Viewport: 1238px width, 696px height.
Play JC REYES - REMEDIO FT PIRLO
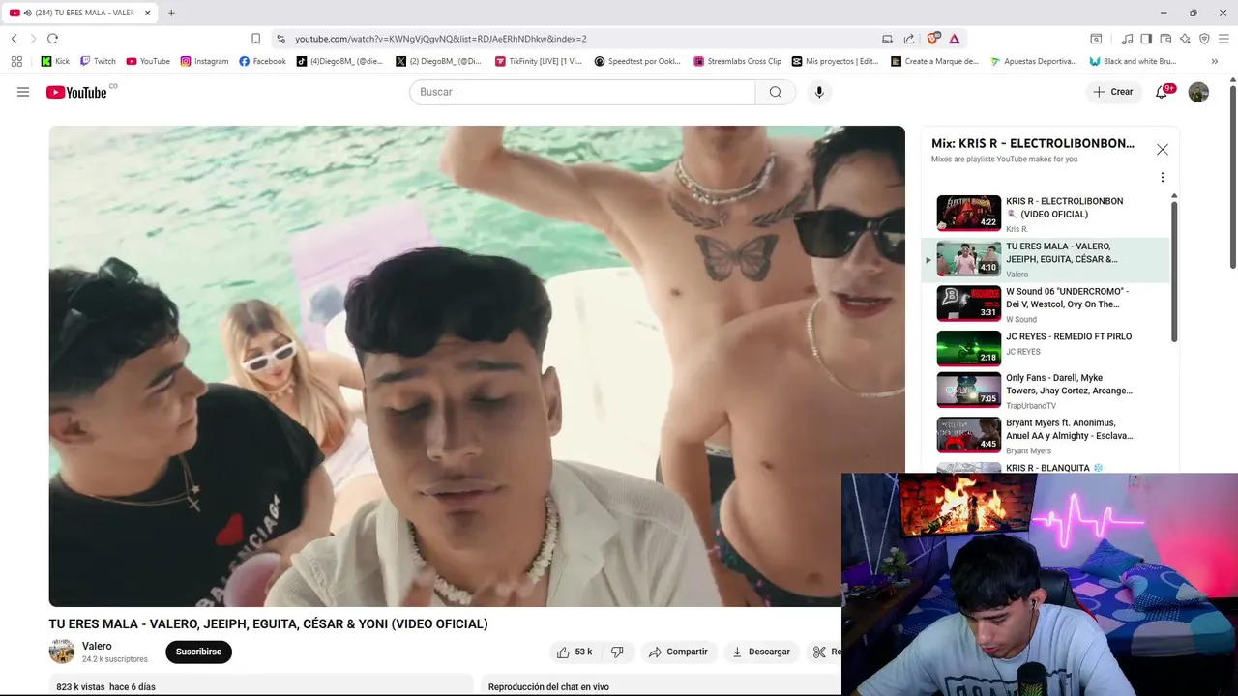[1050, 348]
